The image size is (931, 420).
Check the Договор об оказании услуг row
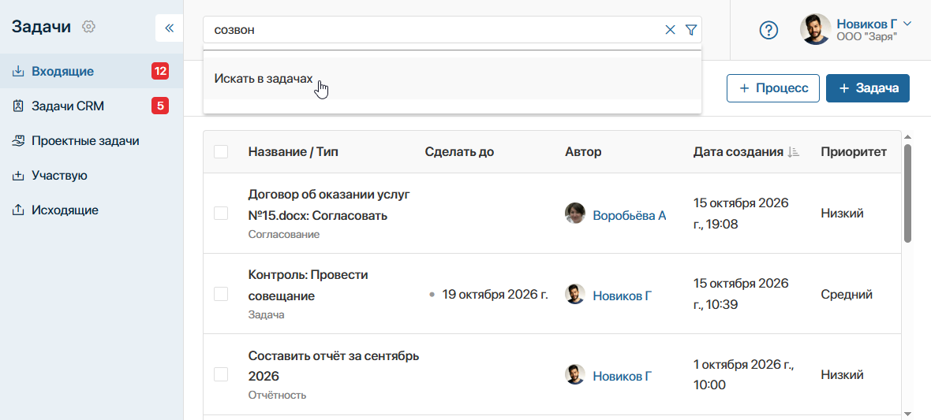(221, 213)
